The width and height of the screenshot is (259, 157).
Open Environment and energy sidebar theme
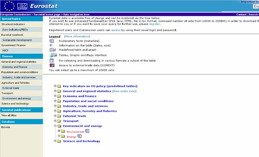click(x=22, y=98)
